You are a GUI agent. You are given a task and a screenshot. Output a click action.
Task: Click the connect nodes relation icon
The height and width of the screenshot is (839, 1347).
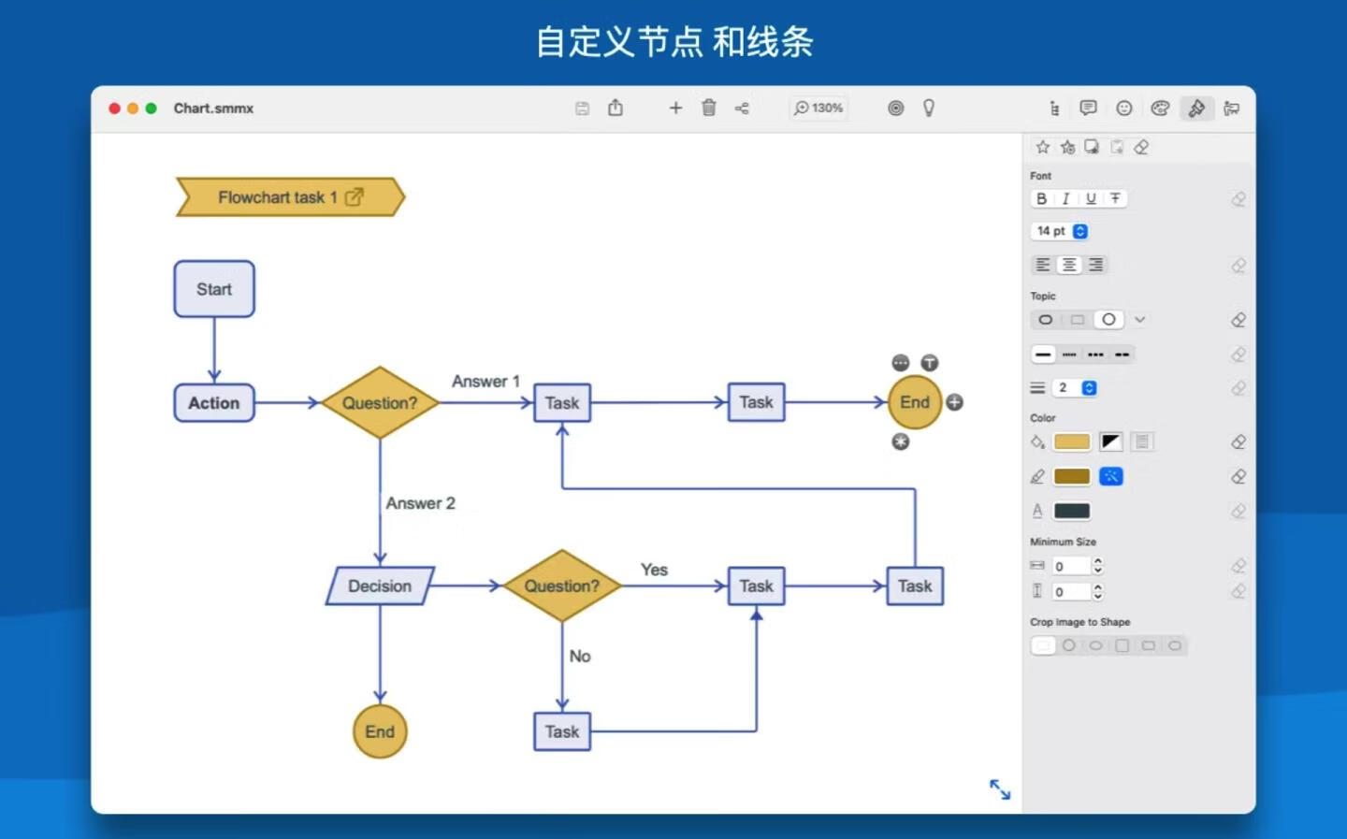tap(742, 108)
